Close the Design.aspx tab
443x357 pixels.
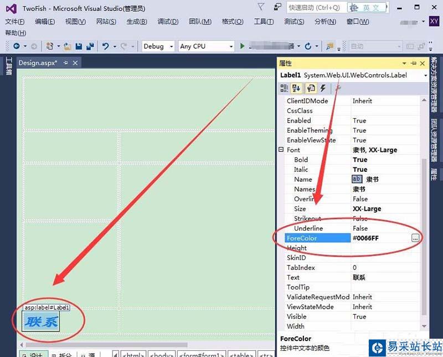pos(75,63)
